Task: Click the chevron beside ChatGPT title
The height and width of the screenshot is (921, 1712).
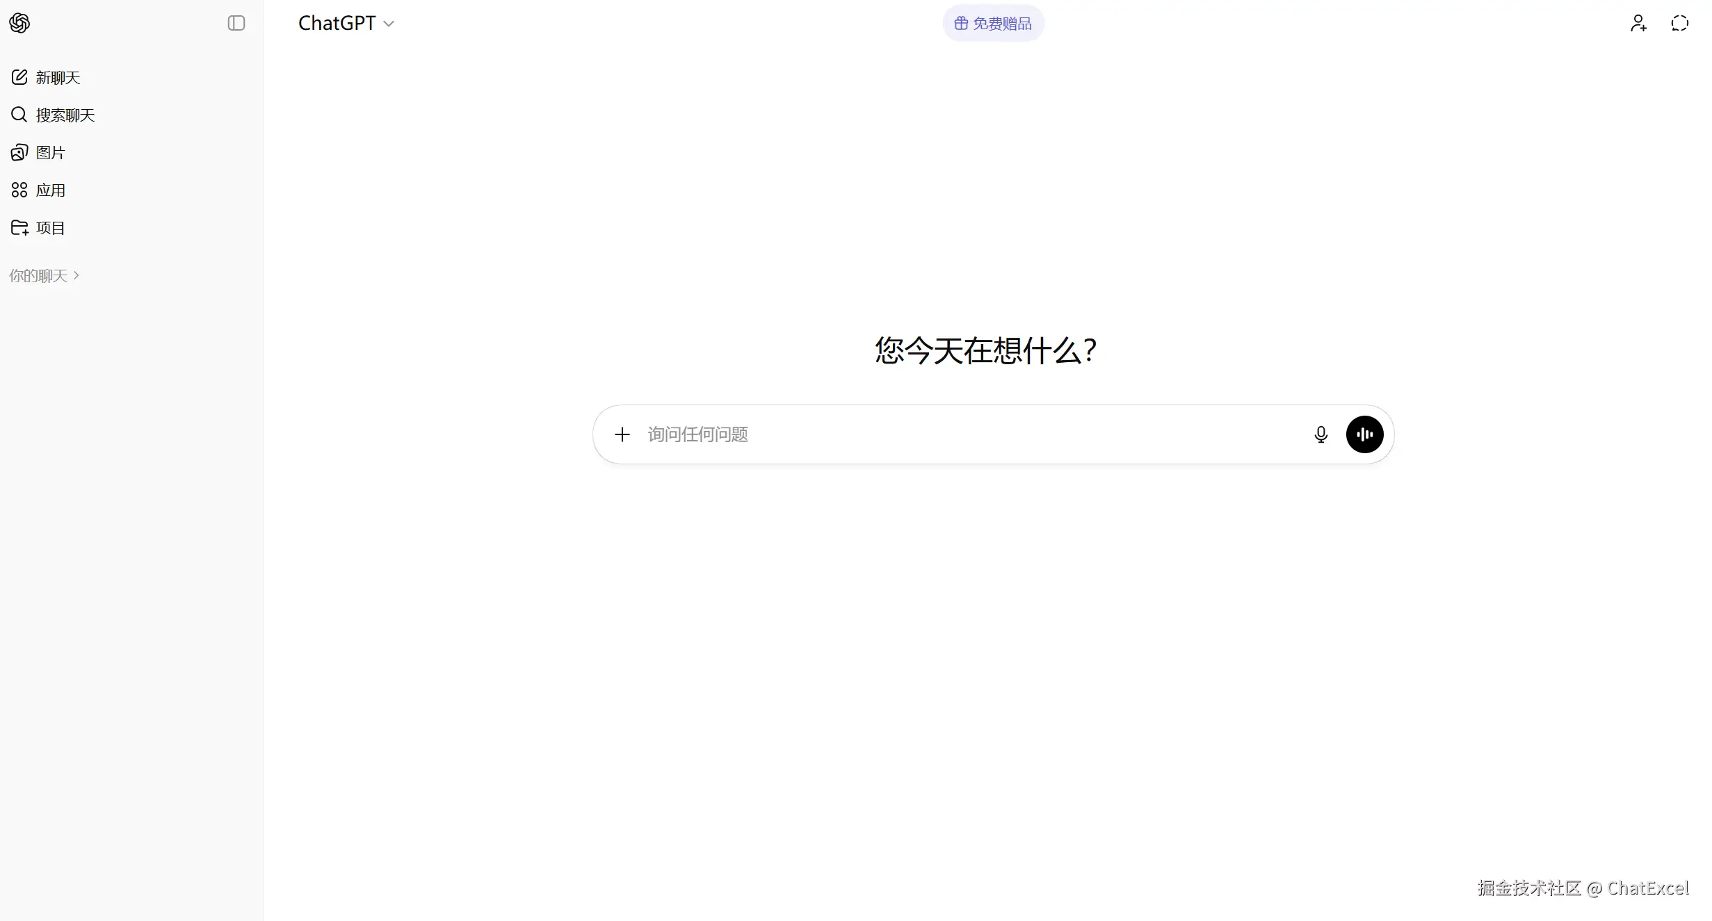Action: point(389,24)
